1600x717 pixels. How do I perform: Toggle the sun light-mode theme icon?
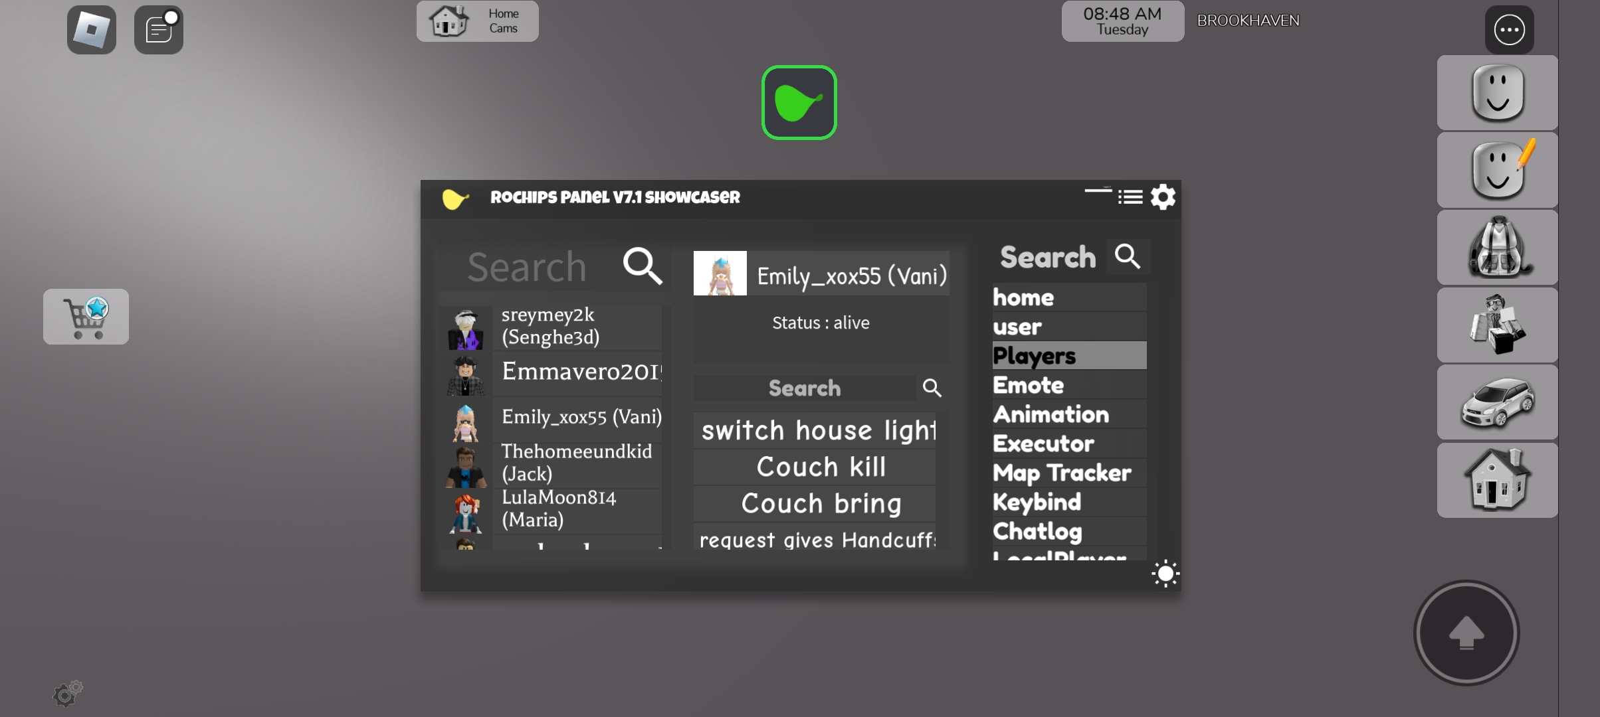(x=1165, y=574)
